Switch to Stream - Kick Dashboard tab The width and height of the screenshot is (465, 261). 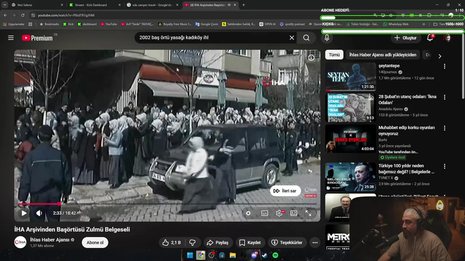(x=95, y=5)
